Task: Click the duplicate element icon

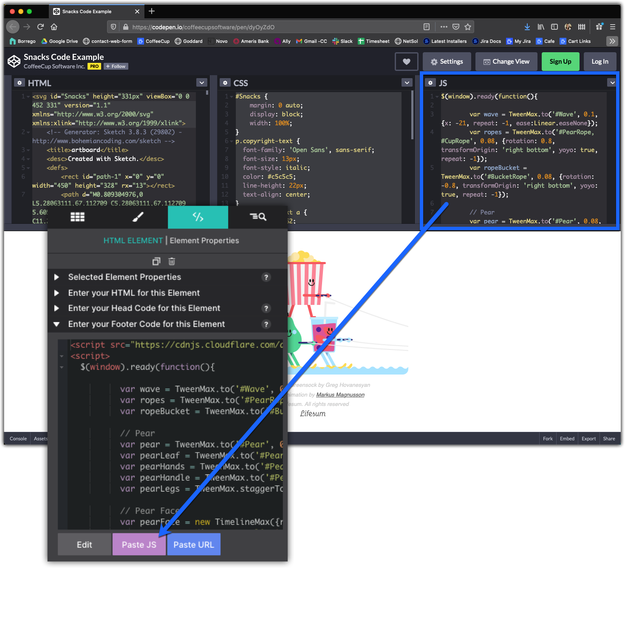Action: tap(156, 262)
